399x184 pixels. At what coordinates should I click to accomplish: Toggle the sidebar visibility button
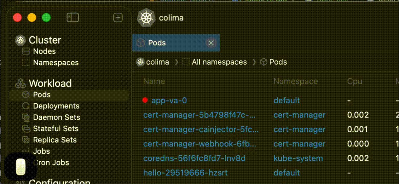pyautogui.click(x=72, y=18)
